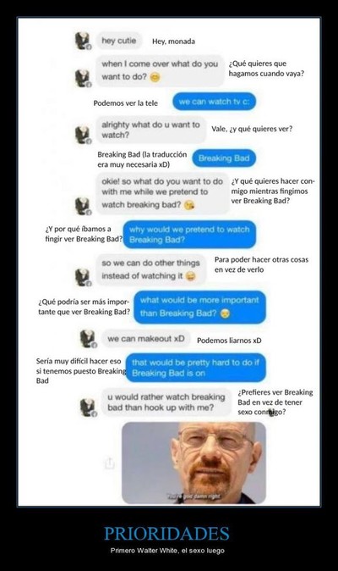Click avatar beside 'alrighty what do u want' message
This screenshot has width=338, height=571.
83,135
